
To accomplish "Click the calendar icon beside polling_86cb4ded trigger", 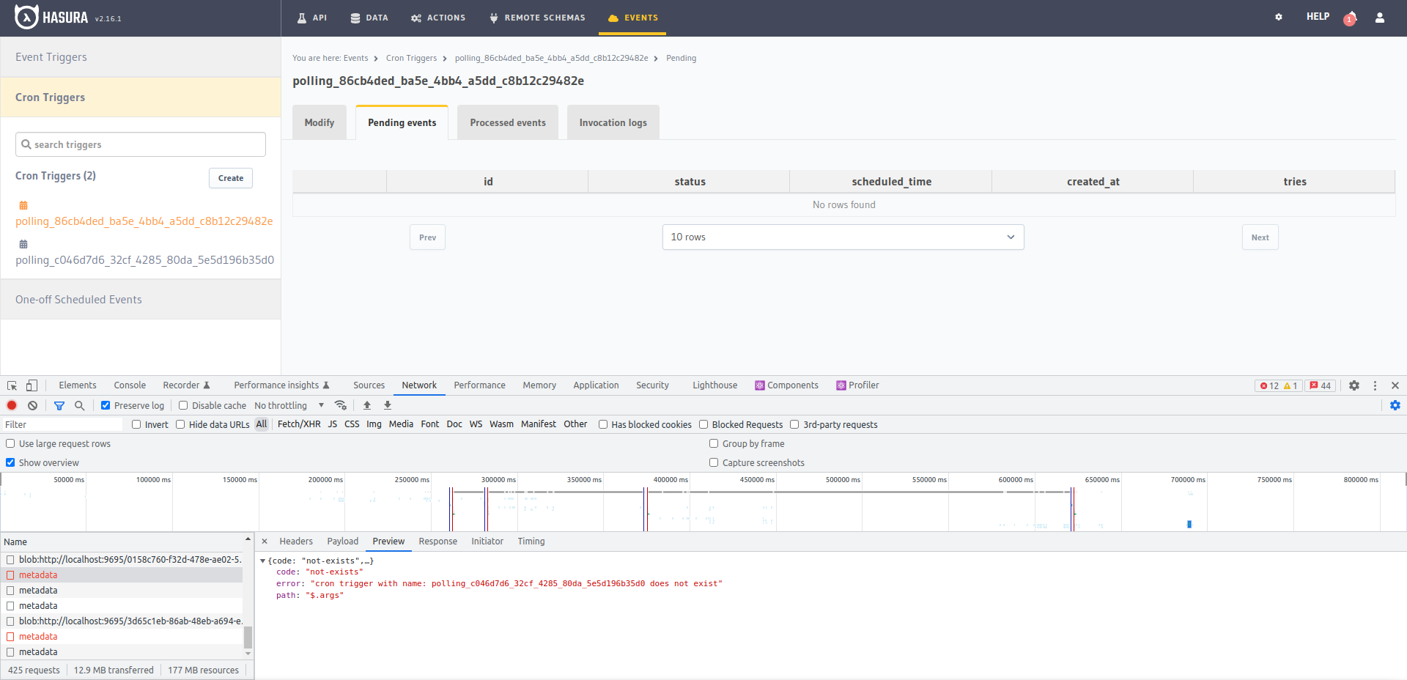I will [23, 205].
